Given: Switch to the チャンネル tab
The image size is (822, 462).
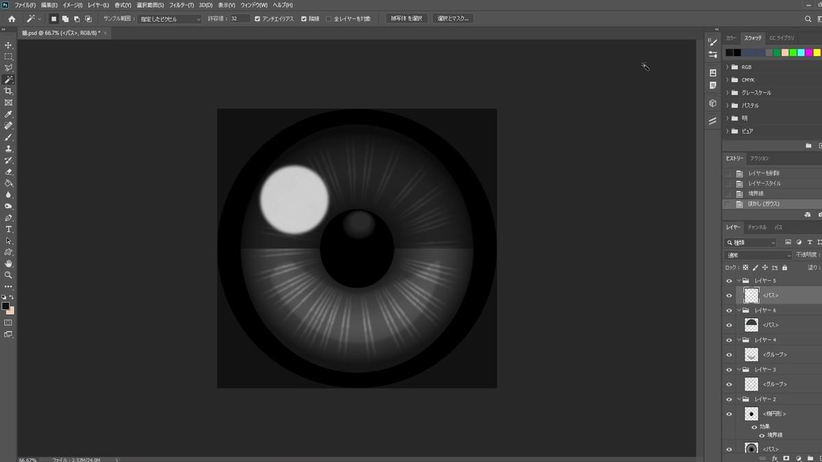Looking at the screenshot, I should coord(757,227).
